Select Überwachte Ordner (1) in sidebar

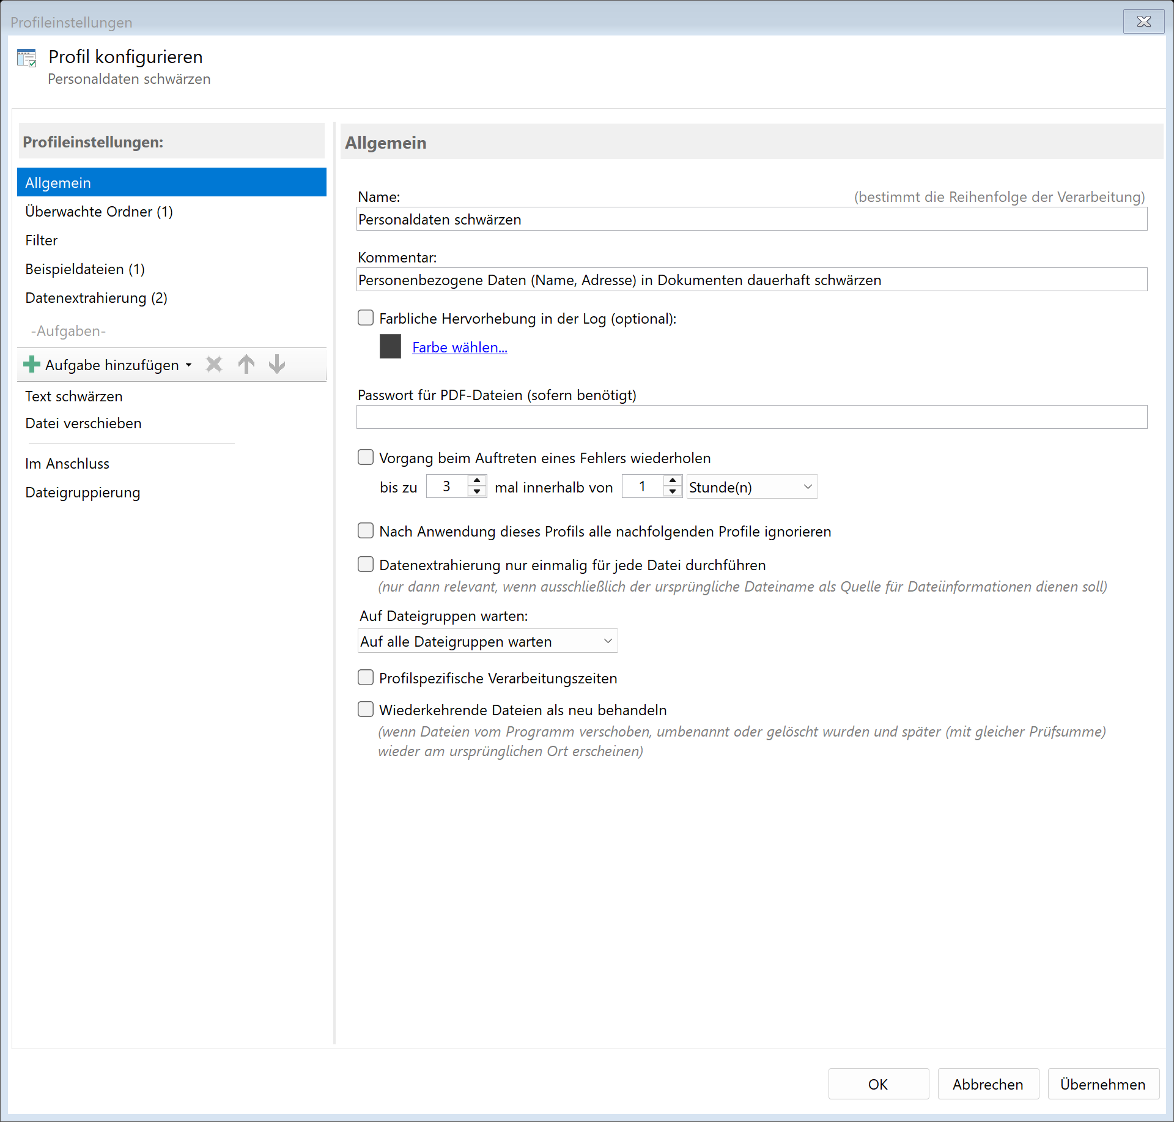(x=99, y=212)
